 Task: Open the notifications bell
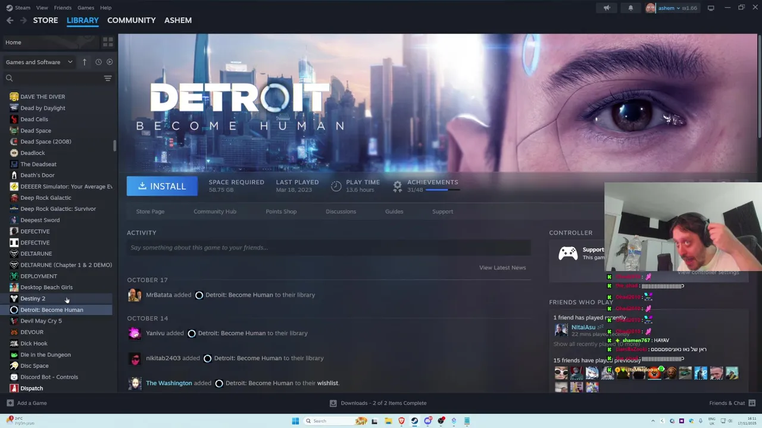point(630,8)
